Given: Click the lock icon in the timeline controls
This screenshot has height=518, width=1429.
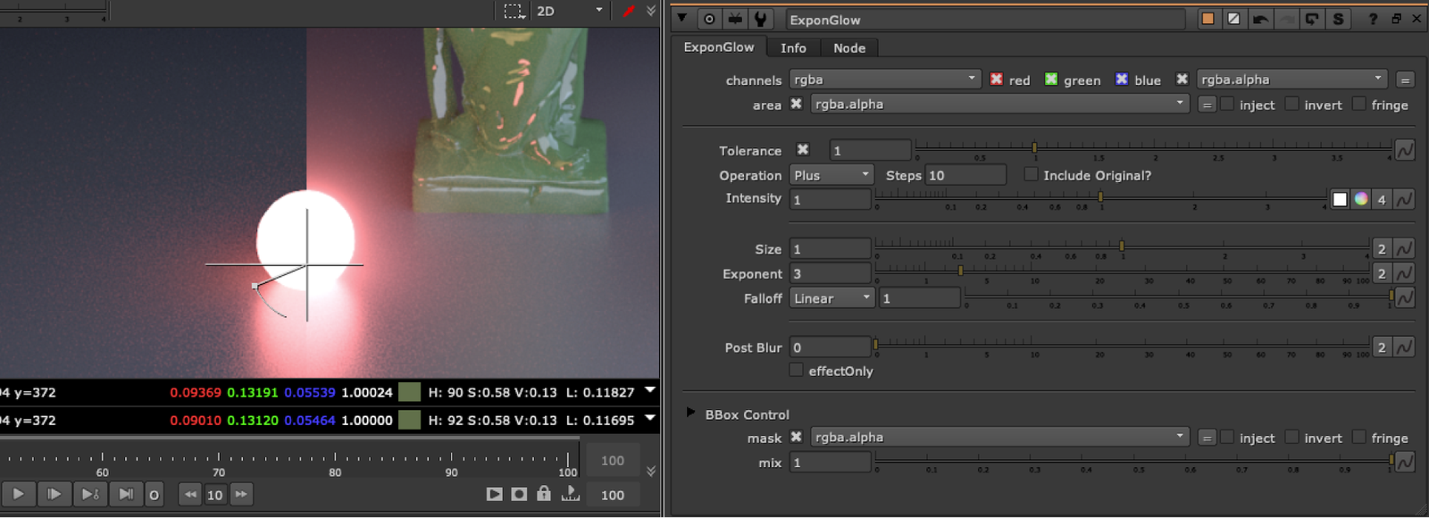Looking at the screenshot, I should [x=543, y=494].
